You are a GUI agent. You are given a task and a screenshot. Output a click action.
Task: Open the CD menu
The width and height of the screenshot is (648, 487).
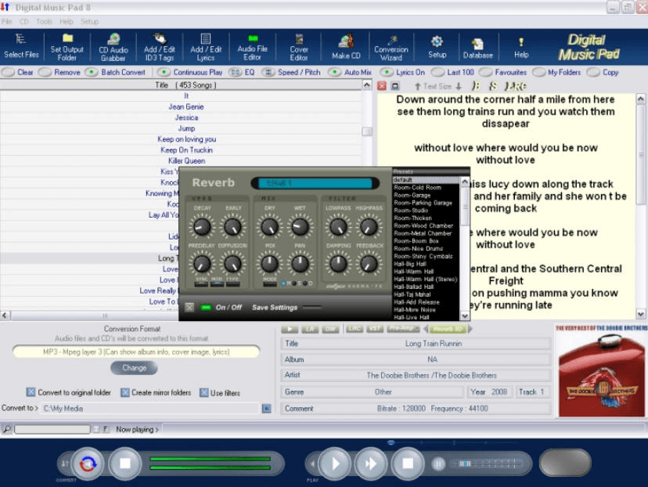(25, 21)
